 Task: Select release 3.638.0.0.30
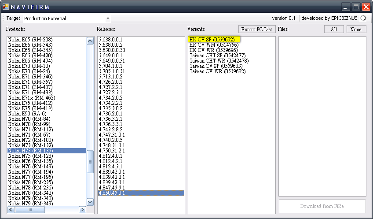coord(112,50)
